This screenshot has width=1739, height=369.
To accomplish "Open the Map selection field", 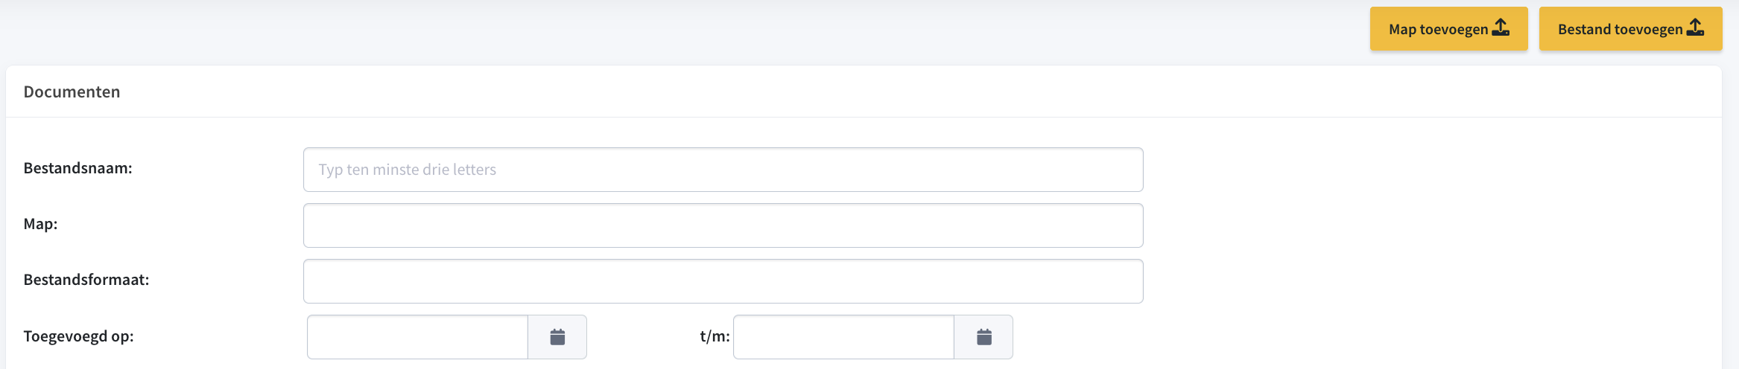I will (723, 225).
